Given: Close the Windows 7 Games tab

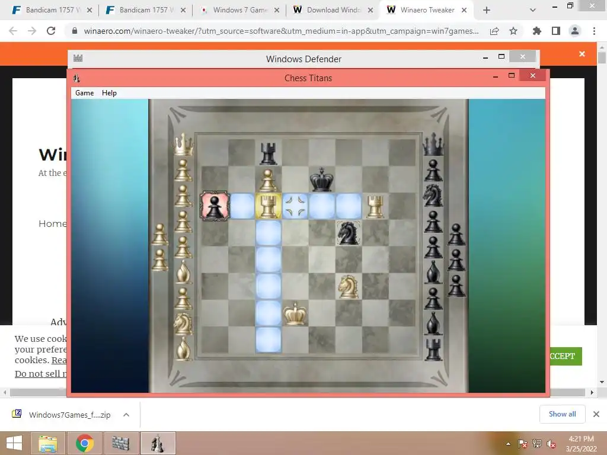Looking at the screenshot, I should click(x=276, y=10).
